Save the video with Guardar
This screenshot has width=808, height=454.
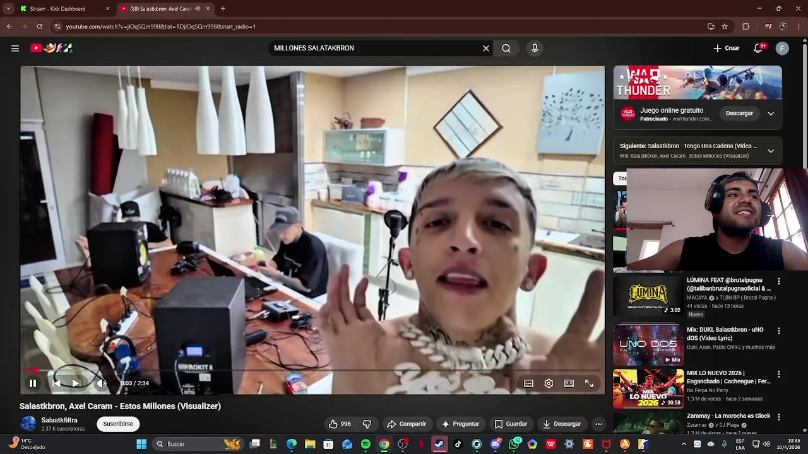(511, 424)
